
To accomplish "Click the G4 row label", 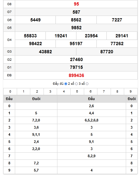I will [x=9, y=40].
